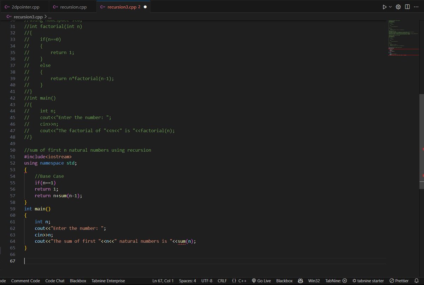
Task: Click 'int n;' on line 61
Action: 42,222
